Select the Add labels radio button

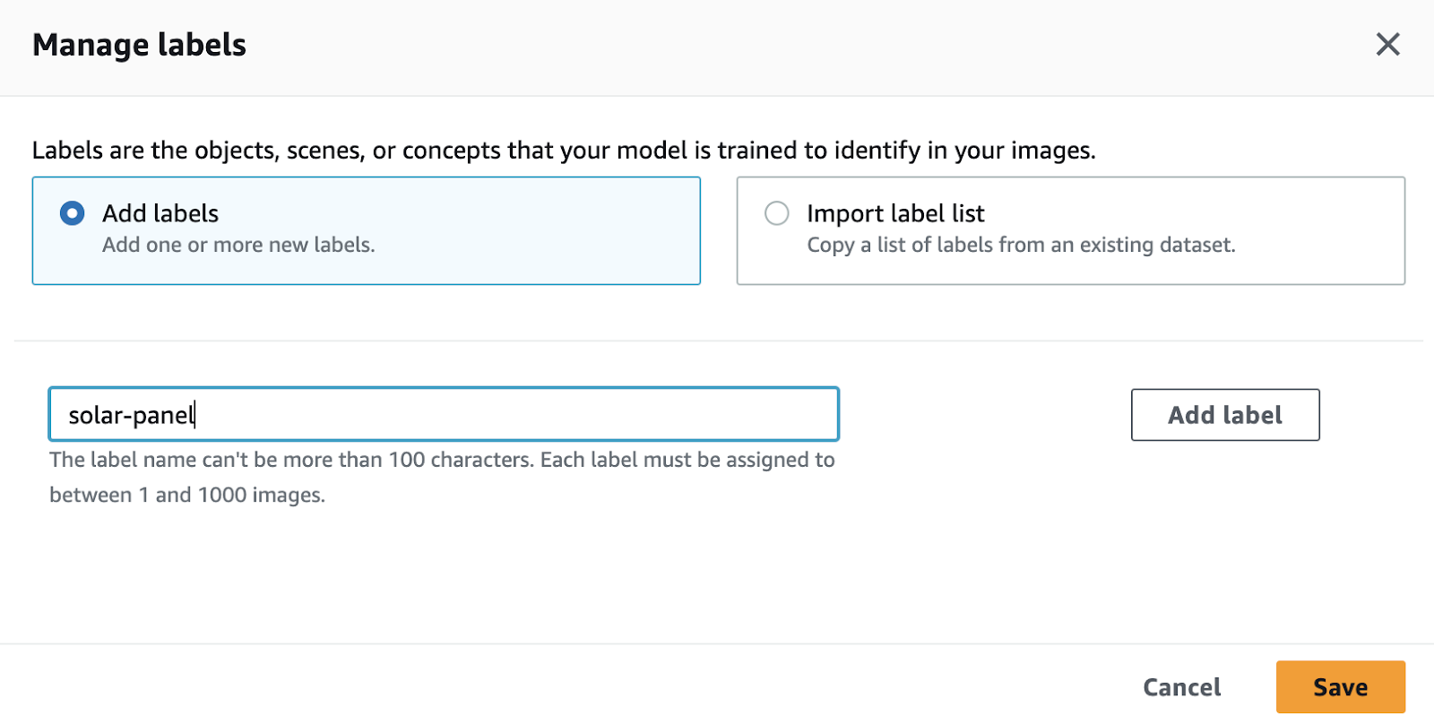(72, 213)
